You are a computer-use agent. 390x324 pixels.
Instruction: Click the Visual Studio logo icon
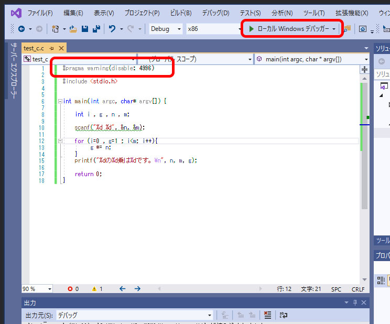16,13
